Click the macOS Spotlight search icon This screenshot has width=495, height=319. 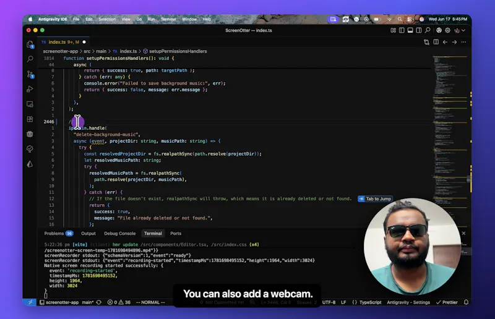tap(400, 19)
